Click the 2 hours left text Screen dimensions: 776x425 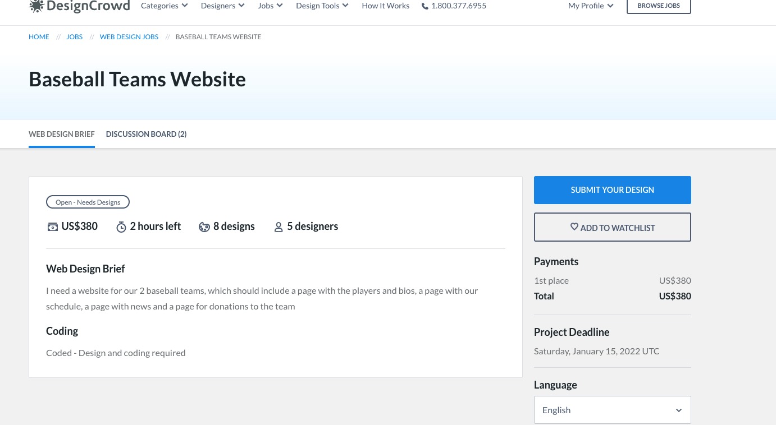156,227
